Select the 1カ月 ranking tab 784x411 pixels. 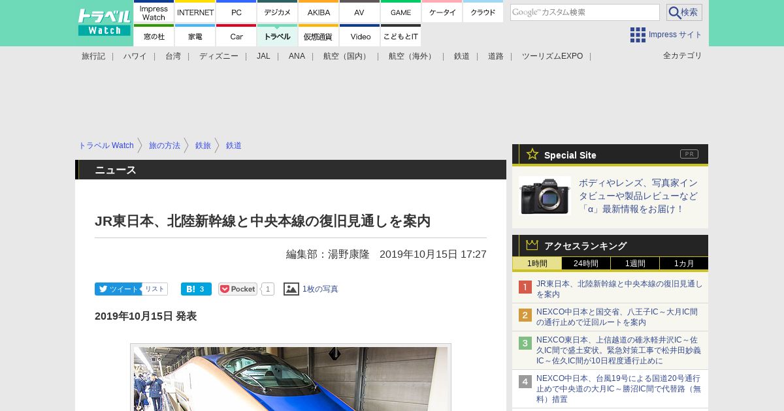[x=684, y=264]
